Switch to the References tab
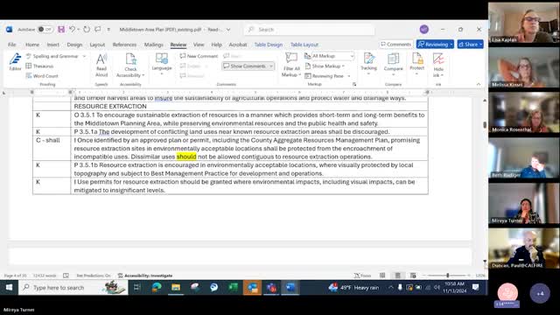This screenshot has width=560, height=315. 124,45
